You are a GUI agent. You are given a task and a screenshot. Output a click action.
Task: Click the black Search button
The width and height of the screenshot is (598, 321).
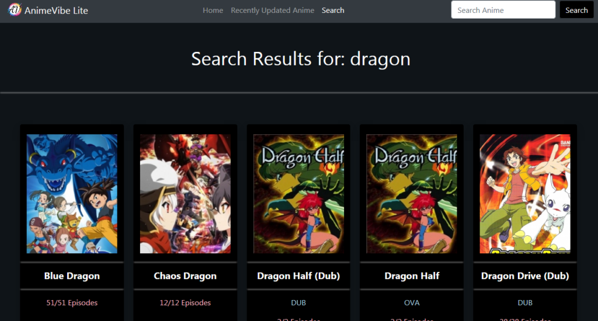576,9
